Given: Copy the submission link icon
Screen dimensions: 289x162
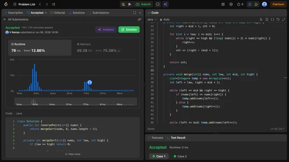Looking at the screenshot, I should tap(139, 20).
